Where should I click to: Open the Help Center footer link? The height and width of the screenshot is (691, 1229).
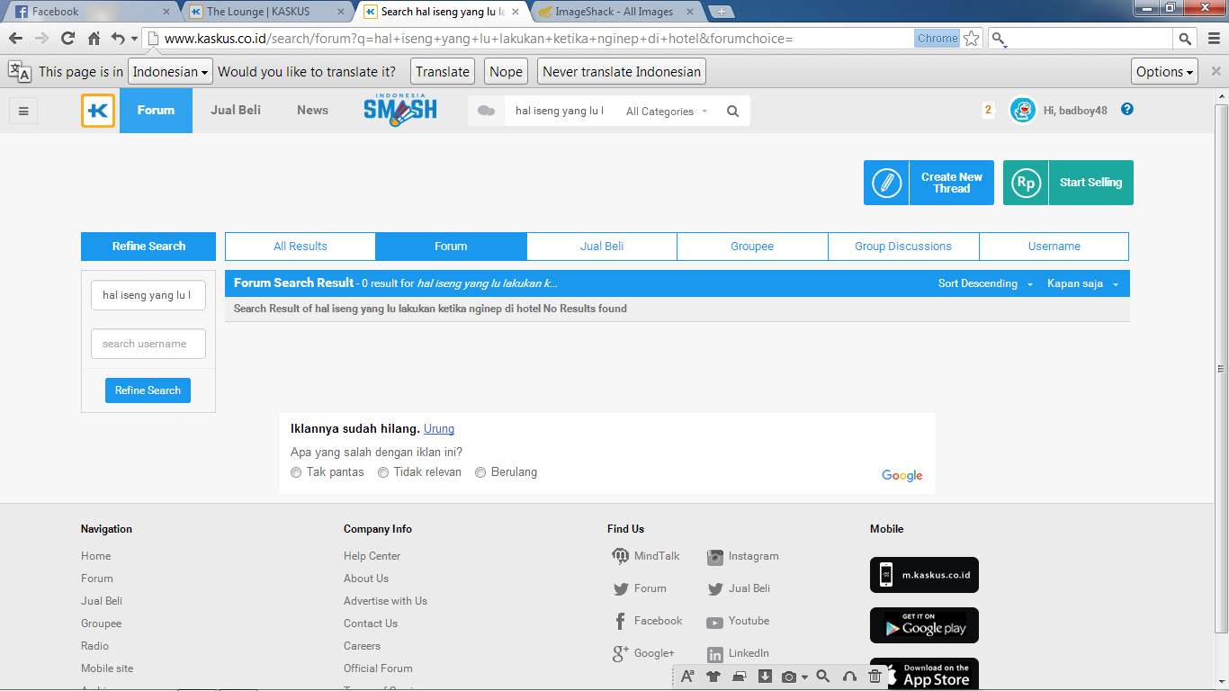[x=372, y=556]
